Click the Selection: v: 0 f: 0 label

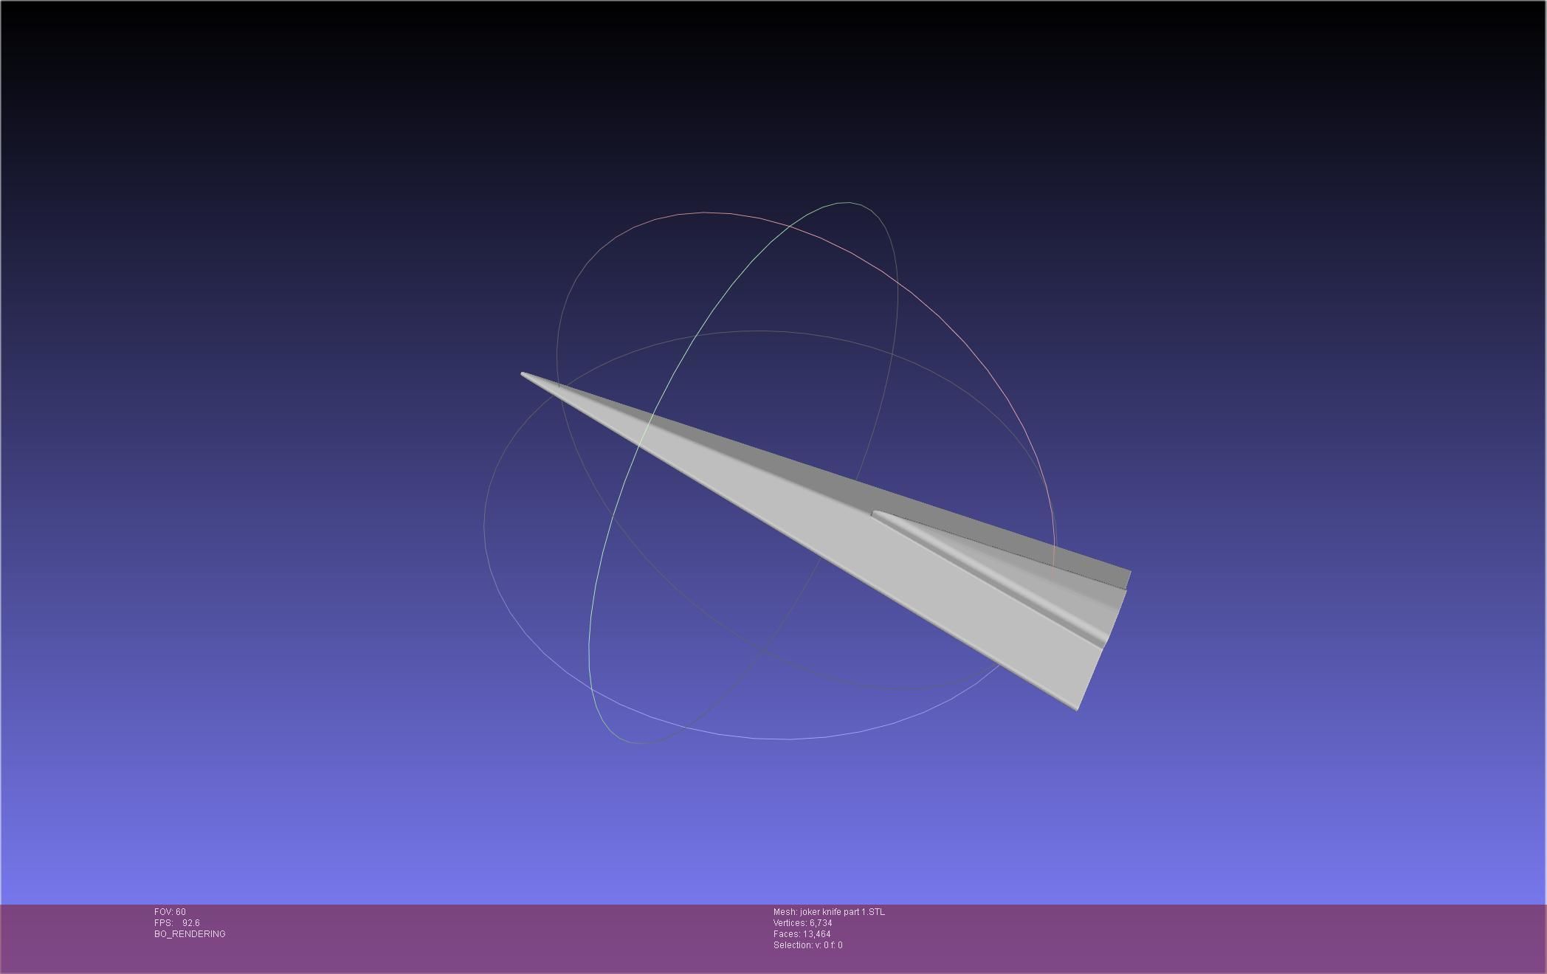pos(807,945)
